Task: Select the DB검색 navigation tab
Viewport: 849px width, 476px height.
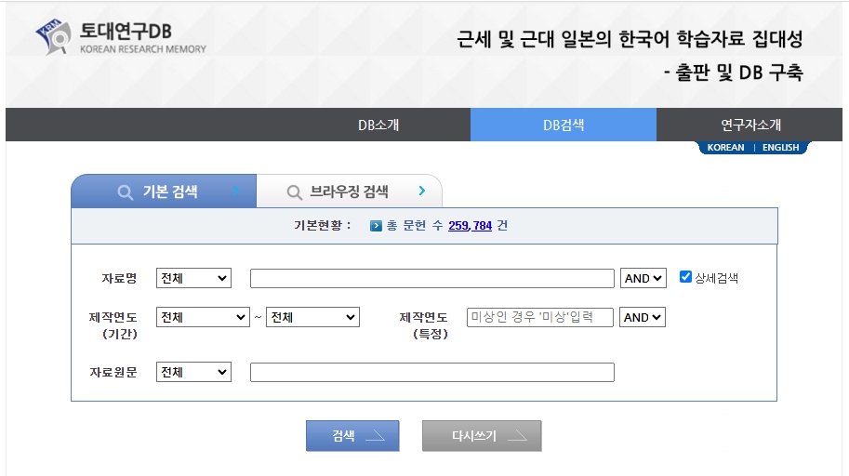Action: [564, 125]
